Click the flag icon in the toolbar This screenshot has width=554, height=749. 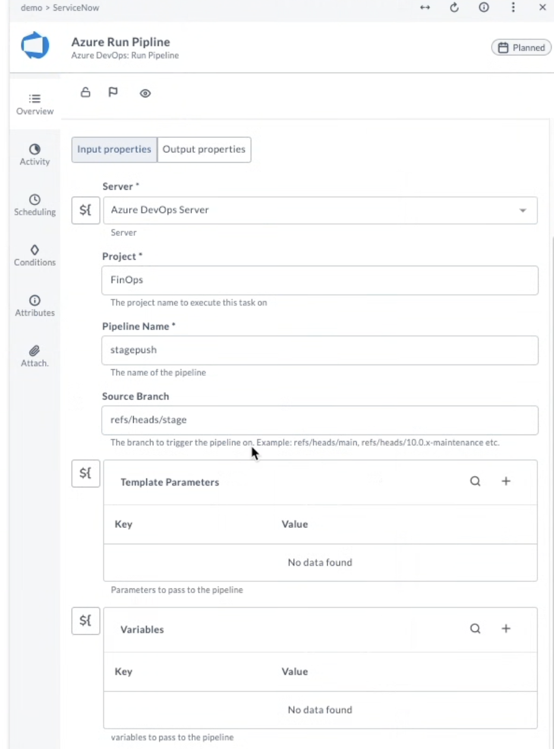(x=113, y=92)
